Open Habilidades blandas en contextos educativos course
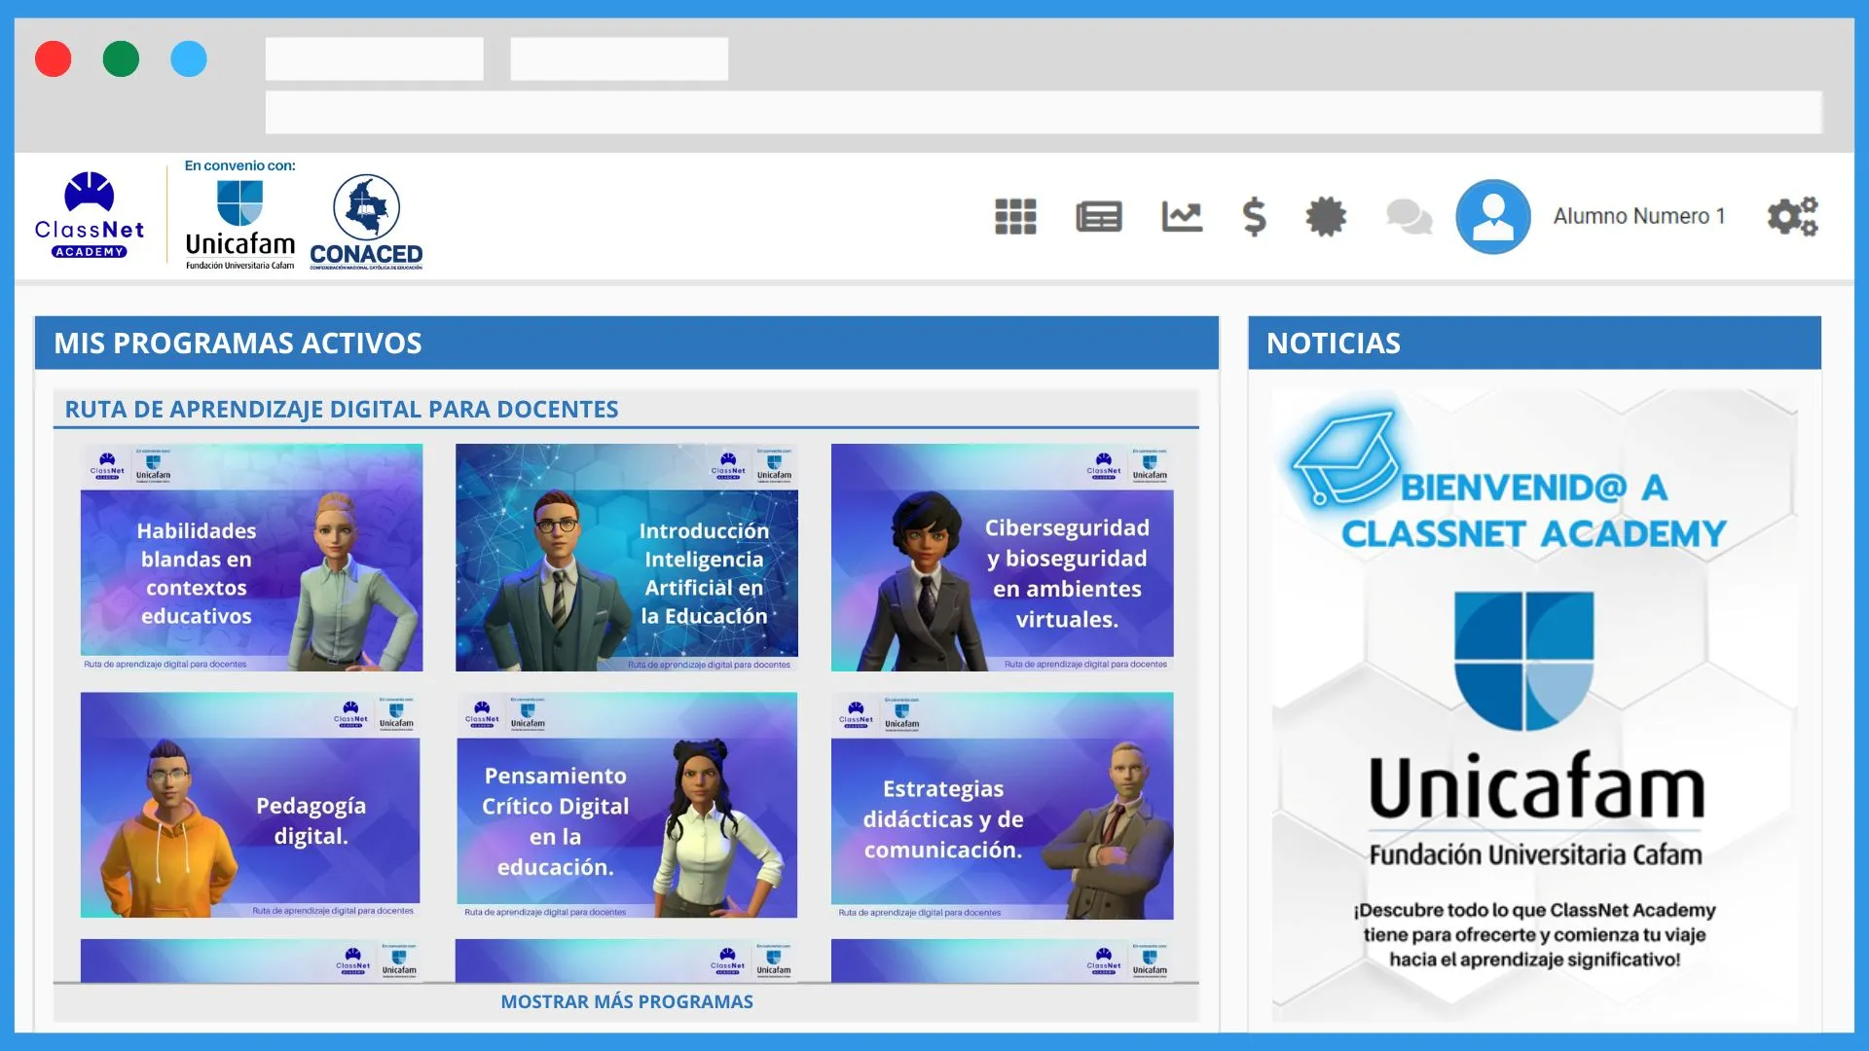The image size is (1869, 1051). (x=251, y=557)
